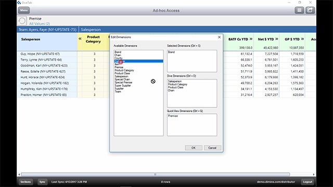Click the scroll right arrow at bottom

click(314, 175)
